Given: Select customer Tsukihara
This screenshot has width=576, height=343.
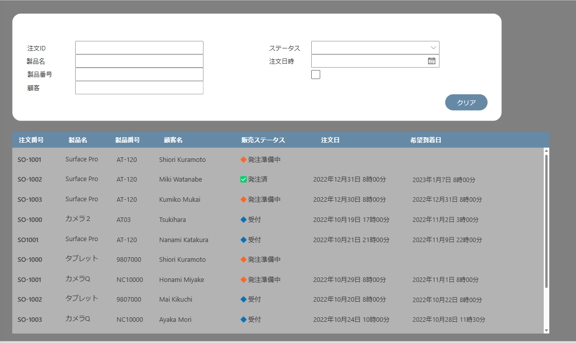Looking at the screenshot, I should tap(172, 219).
